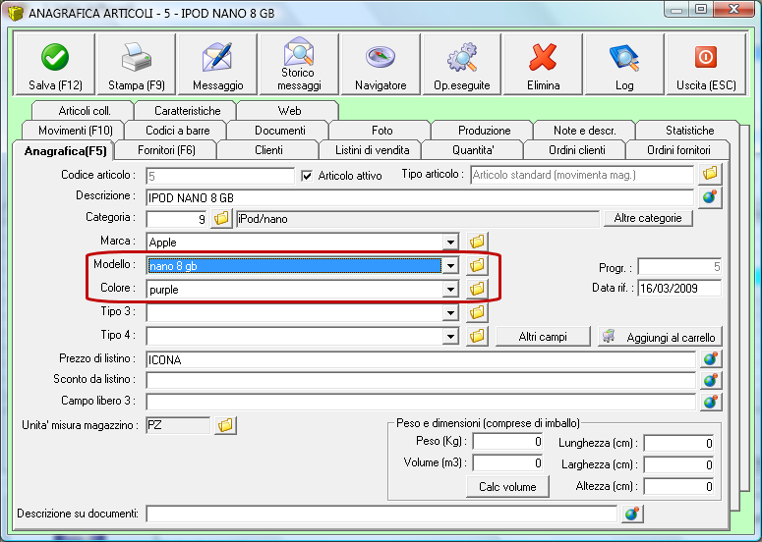Open folder icon beside Tipo 4 dropdown

coord(477,335)
